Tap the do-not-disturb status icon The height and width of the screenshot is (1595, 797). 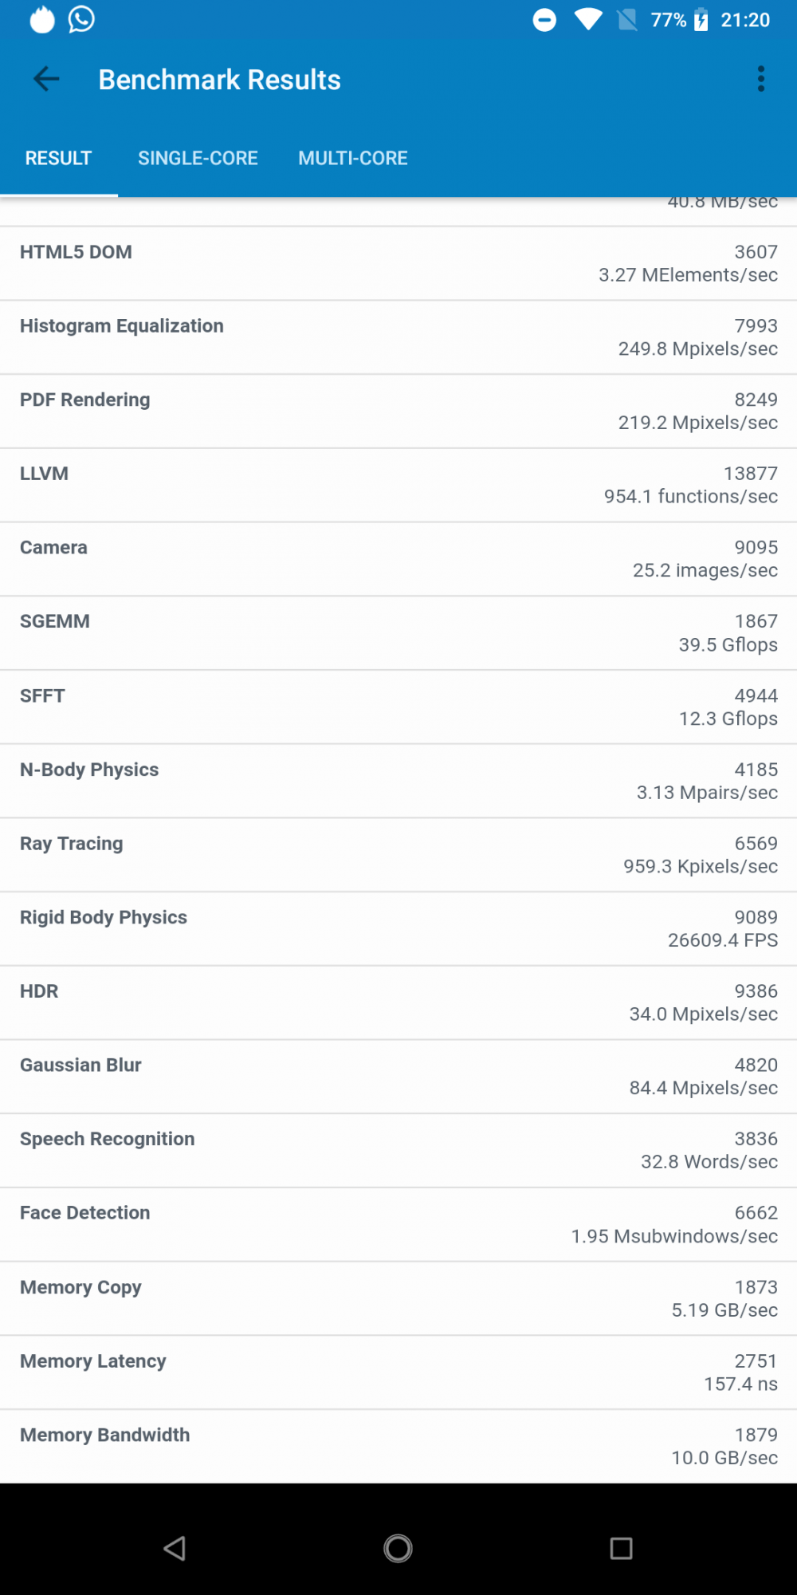pyautogui.click(x=544, y=20)
